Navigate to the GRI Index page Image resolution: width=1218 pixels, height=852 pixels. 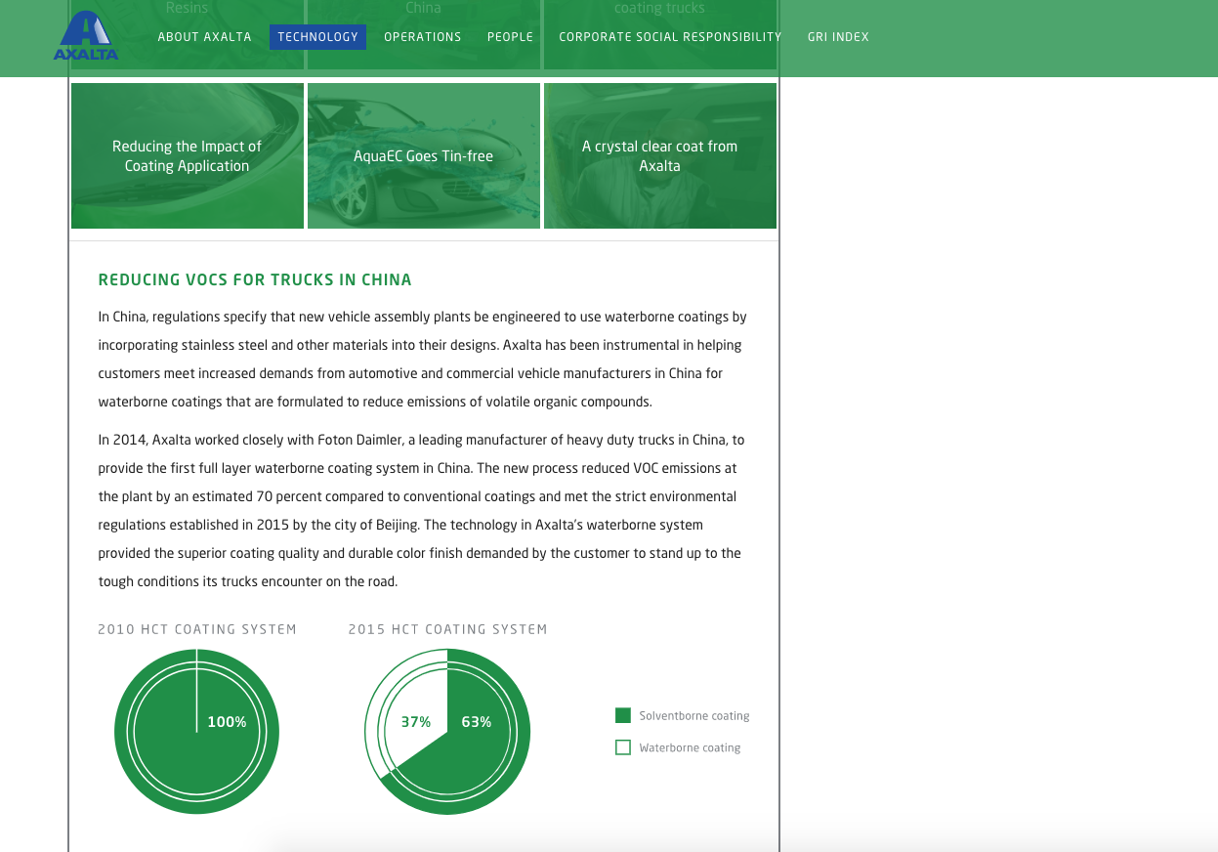tap(838, 37)
